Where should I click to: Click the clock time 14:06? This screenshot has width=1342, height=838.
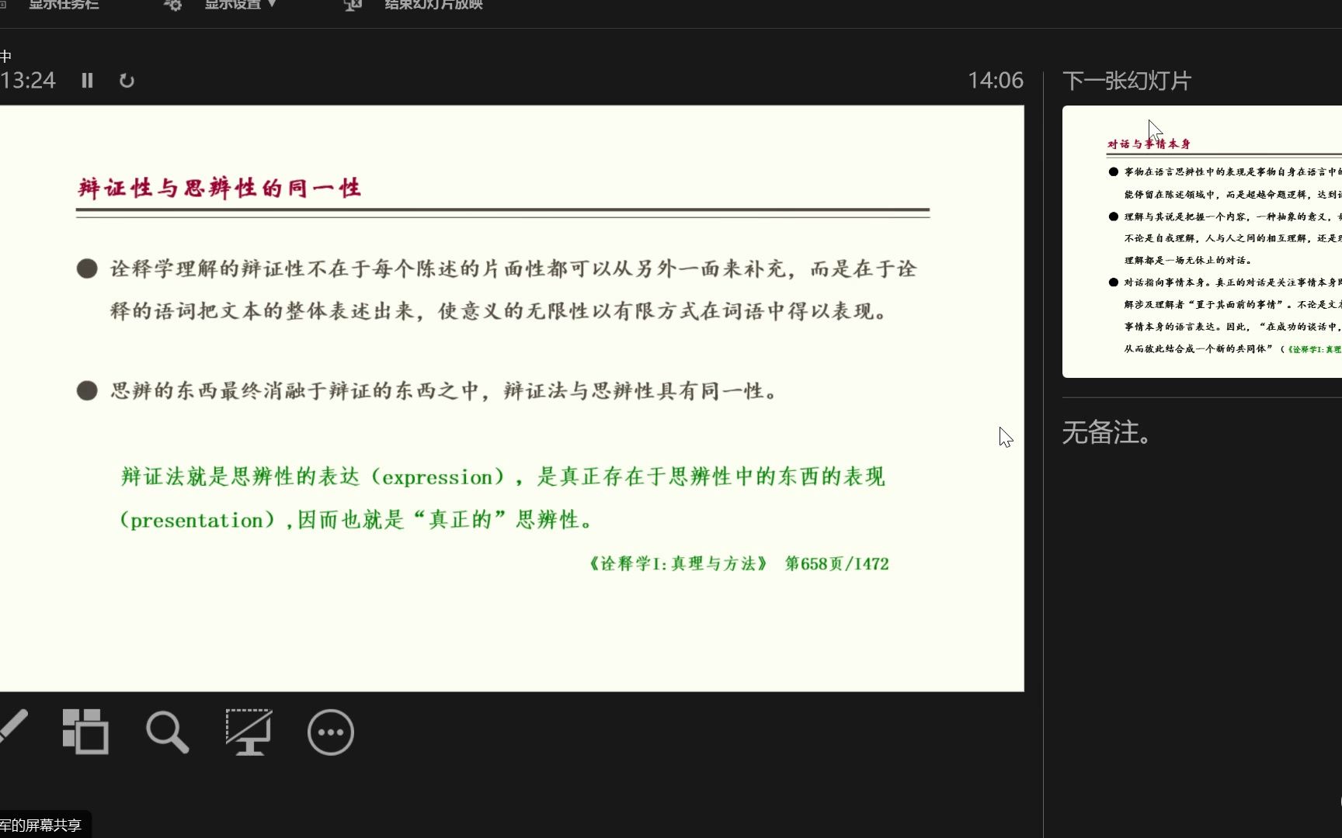pos(996,81)
